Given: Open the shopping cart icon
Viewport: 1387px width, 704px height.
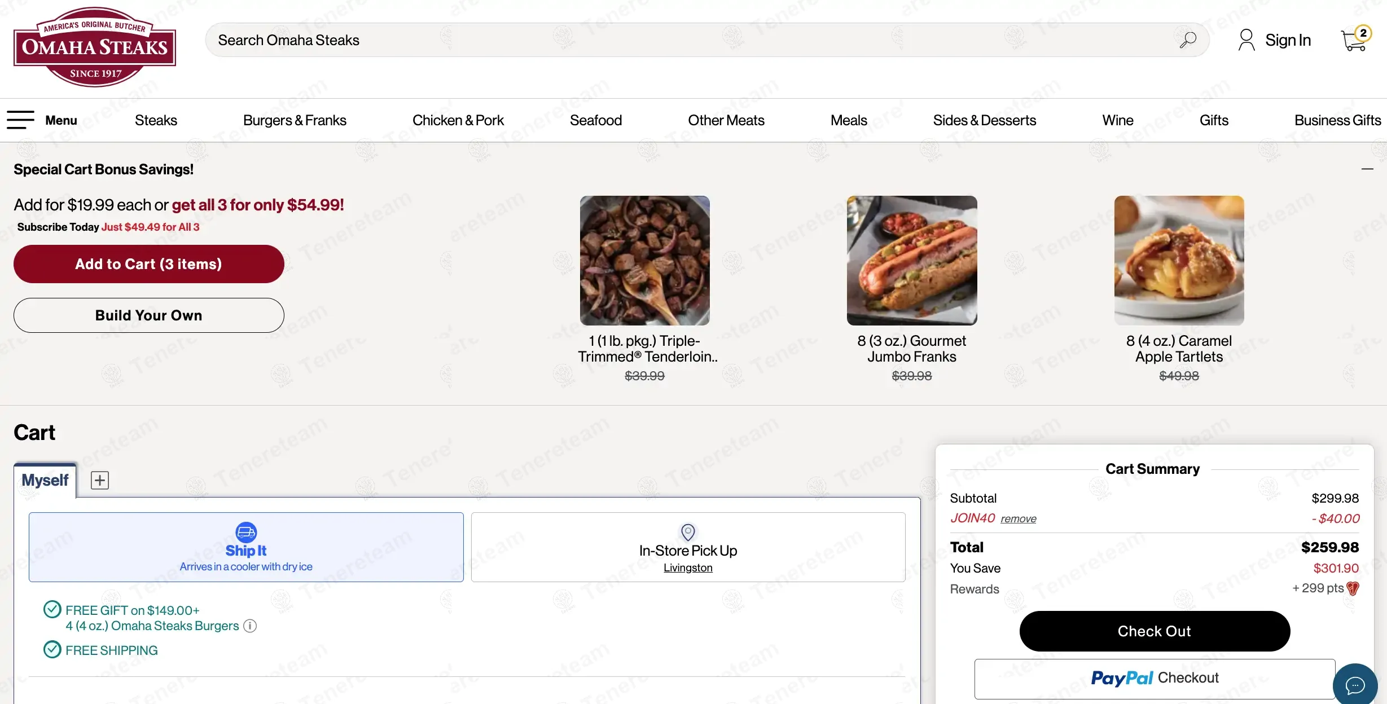Looking at the screenshot, I should 1354,39.
